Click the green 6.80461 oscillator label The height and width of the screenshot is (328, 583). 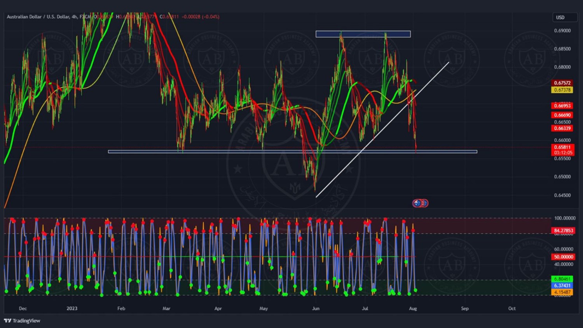562,279
